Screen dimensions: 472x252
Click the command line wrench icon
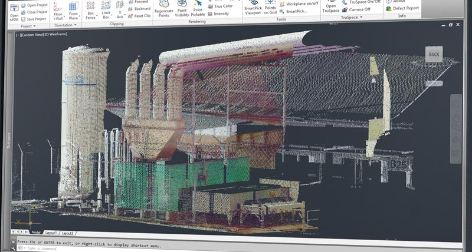[13, 248]
